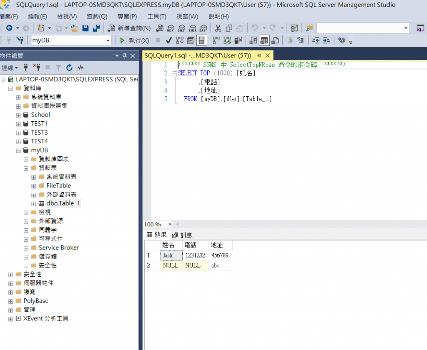
Task: Click the Change Connection plug icon
Action: (20, 40)
